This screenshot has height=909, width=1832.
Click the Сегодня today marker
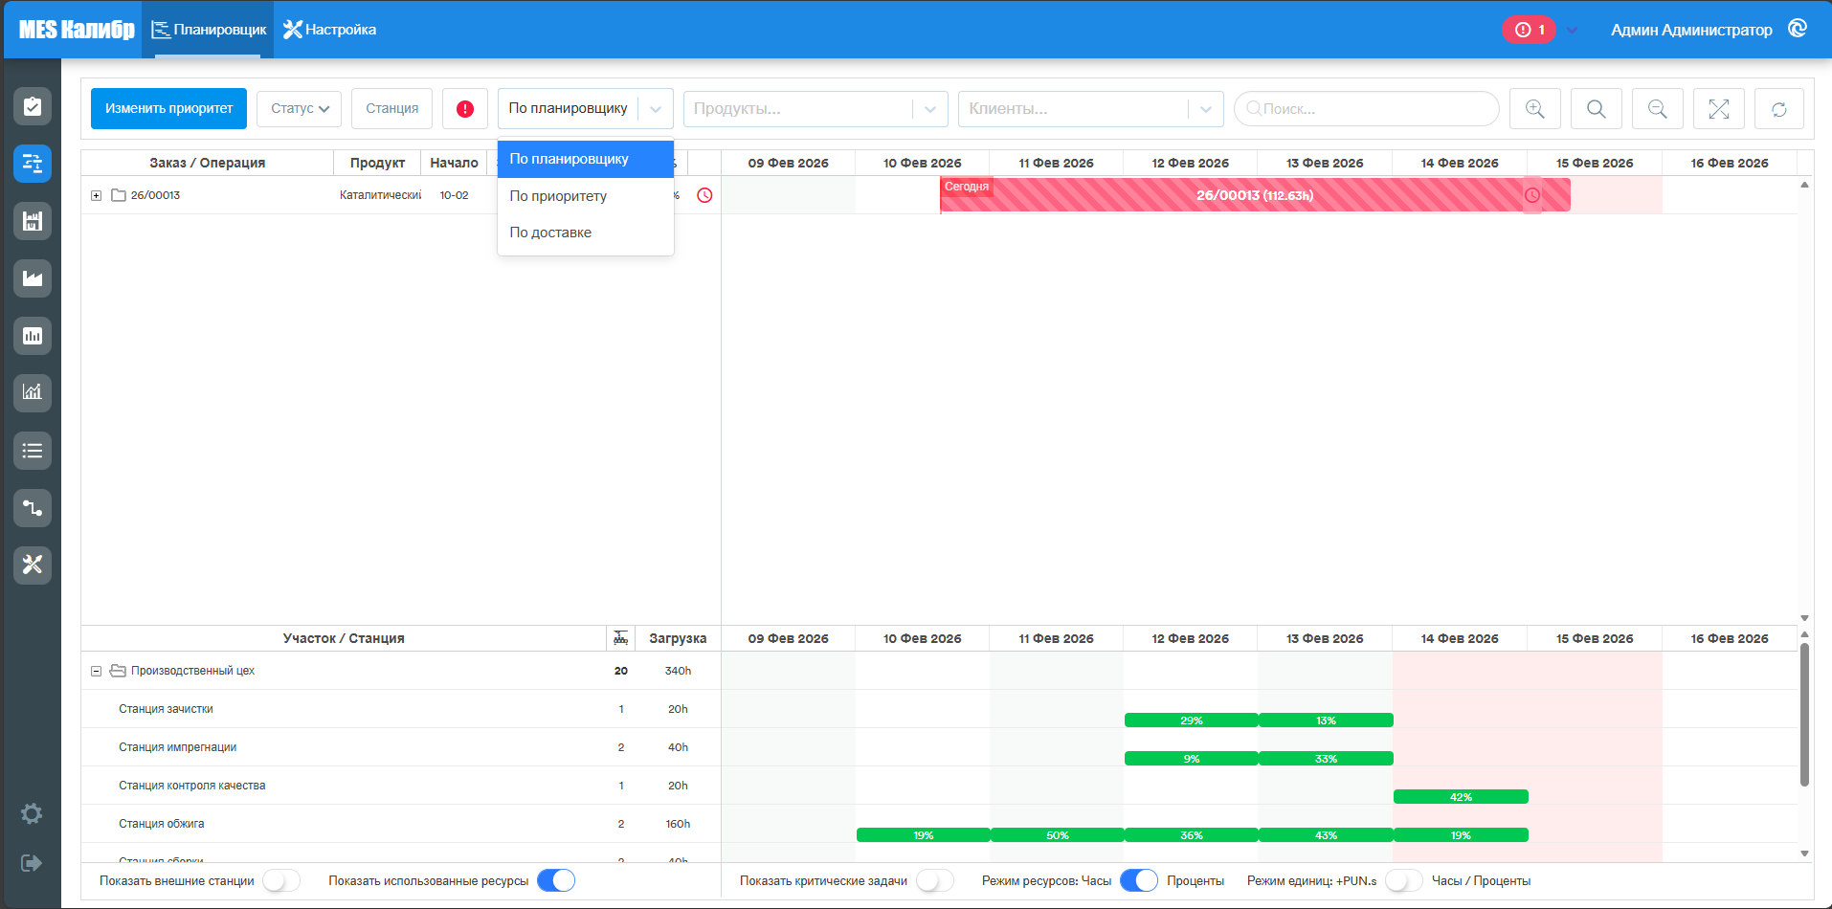pyautogui.click(x=967, y=187)
